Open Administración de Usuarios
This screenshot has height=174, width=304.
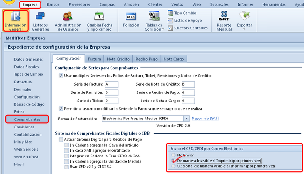coord(68,21)
